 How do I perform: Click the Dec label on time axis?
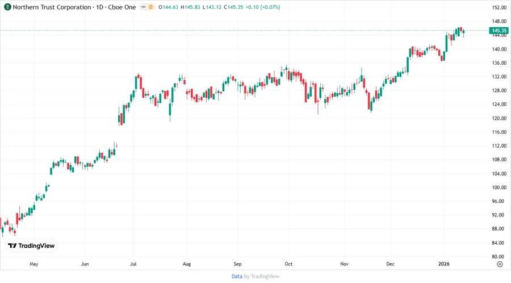pos(390,264)
